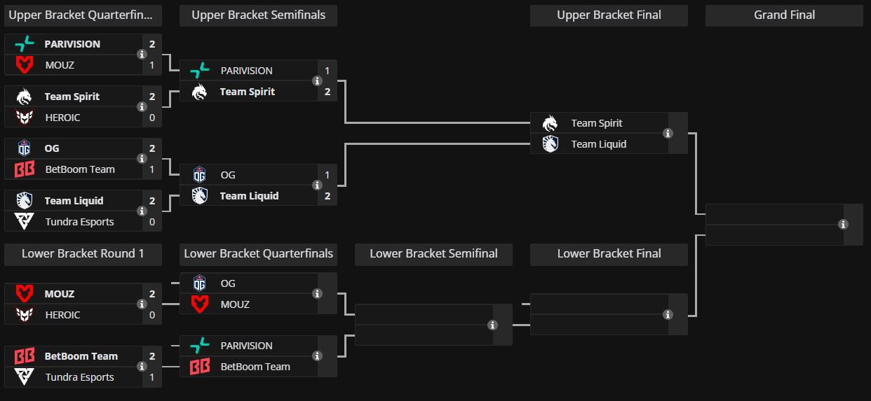The image size is (871, 401).
Task: Click Team Liquid name in Upper Bracket Final
Action: (x=598, y=144)
